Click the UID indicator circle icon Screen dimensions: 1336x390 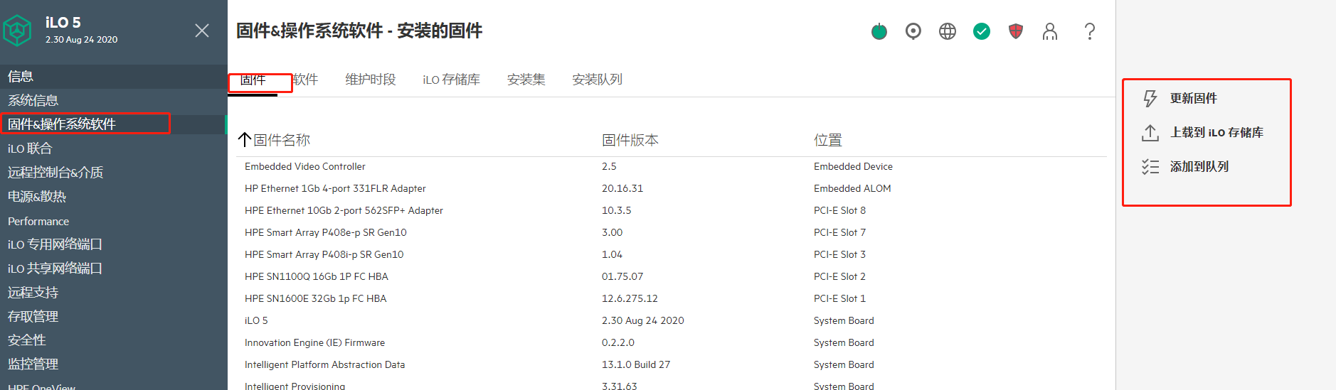pyautogui.click(x=913, y=31)
